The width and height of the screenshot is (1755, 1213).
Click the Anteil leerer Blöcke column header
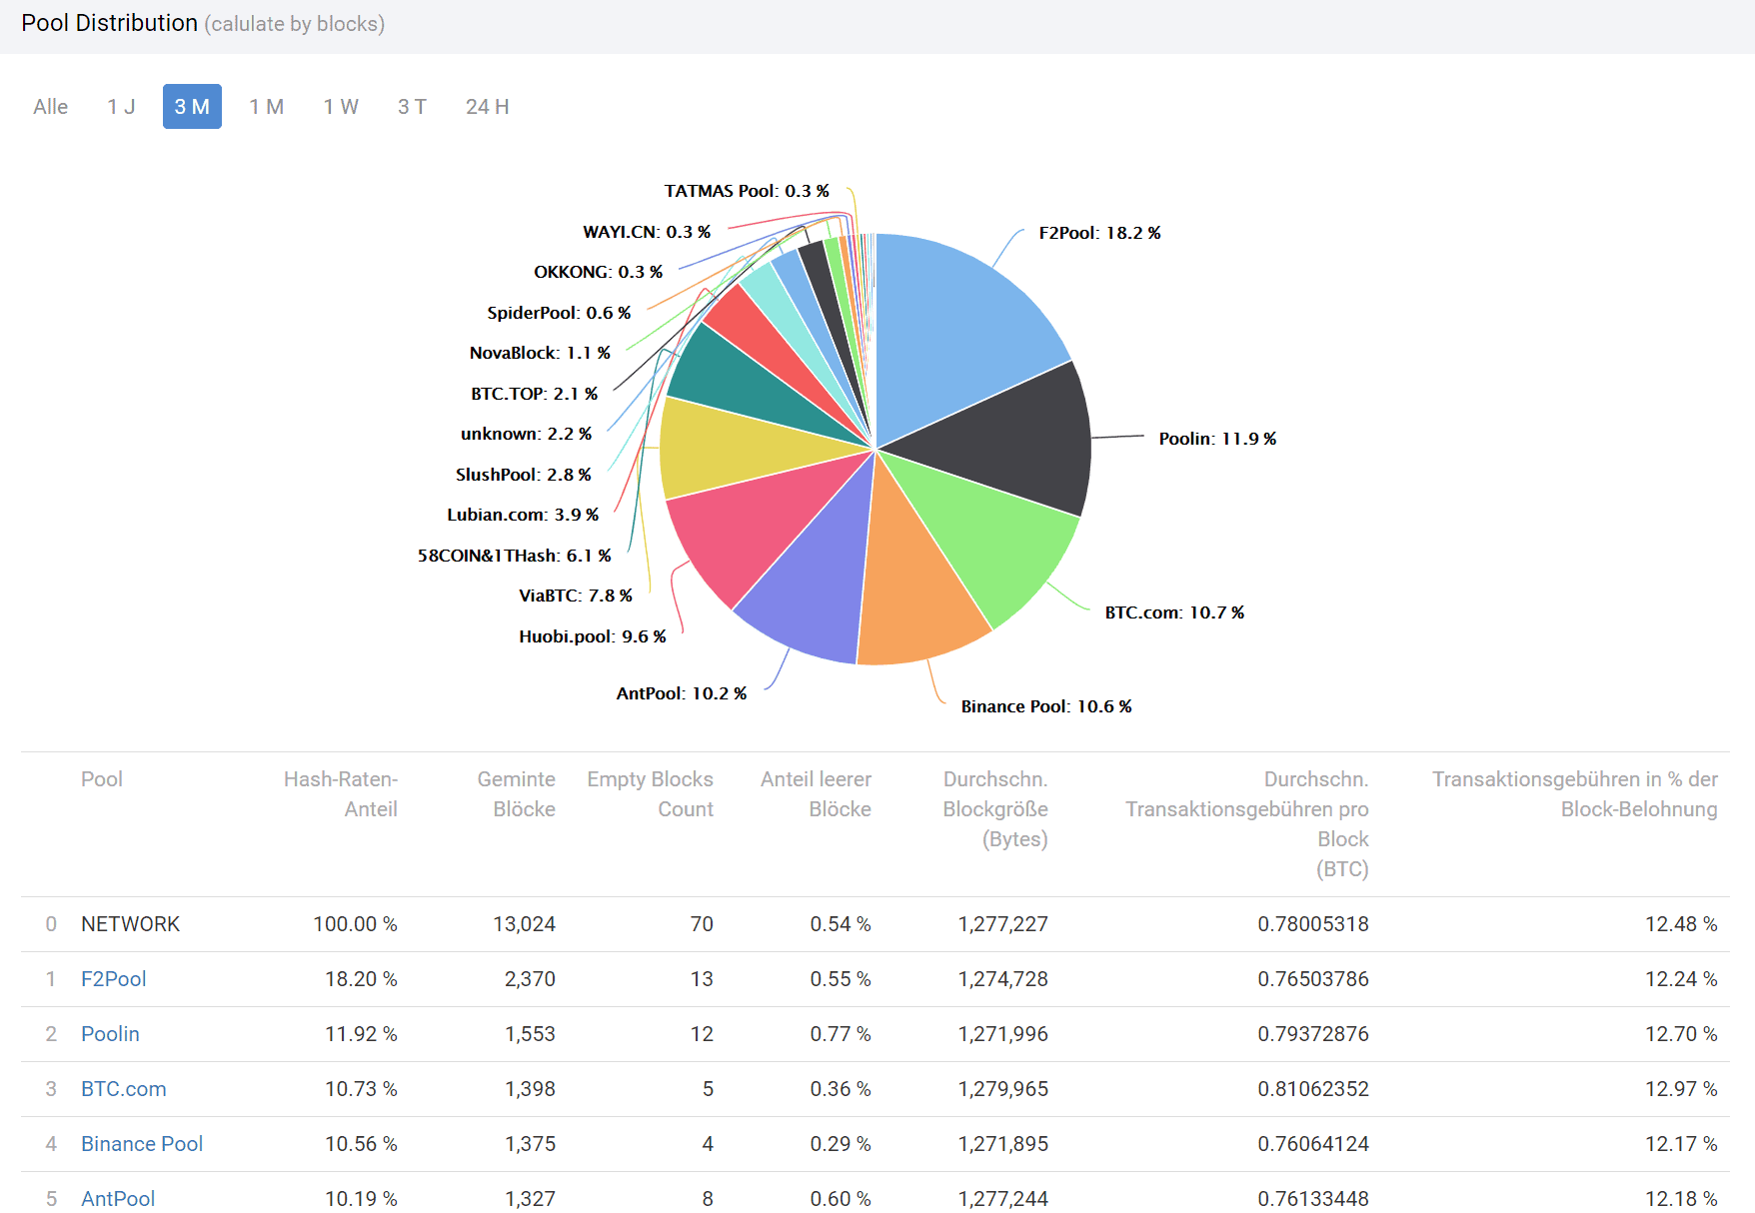pyautogui.click(x=816, y=794)
